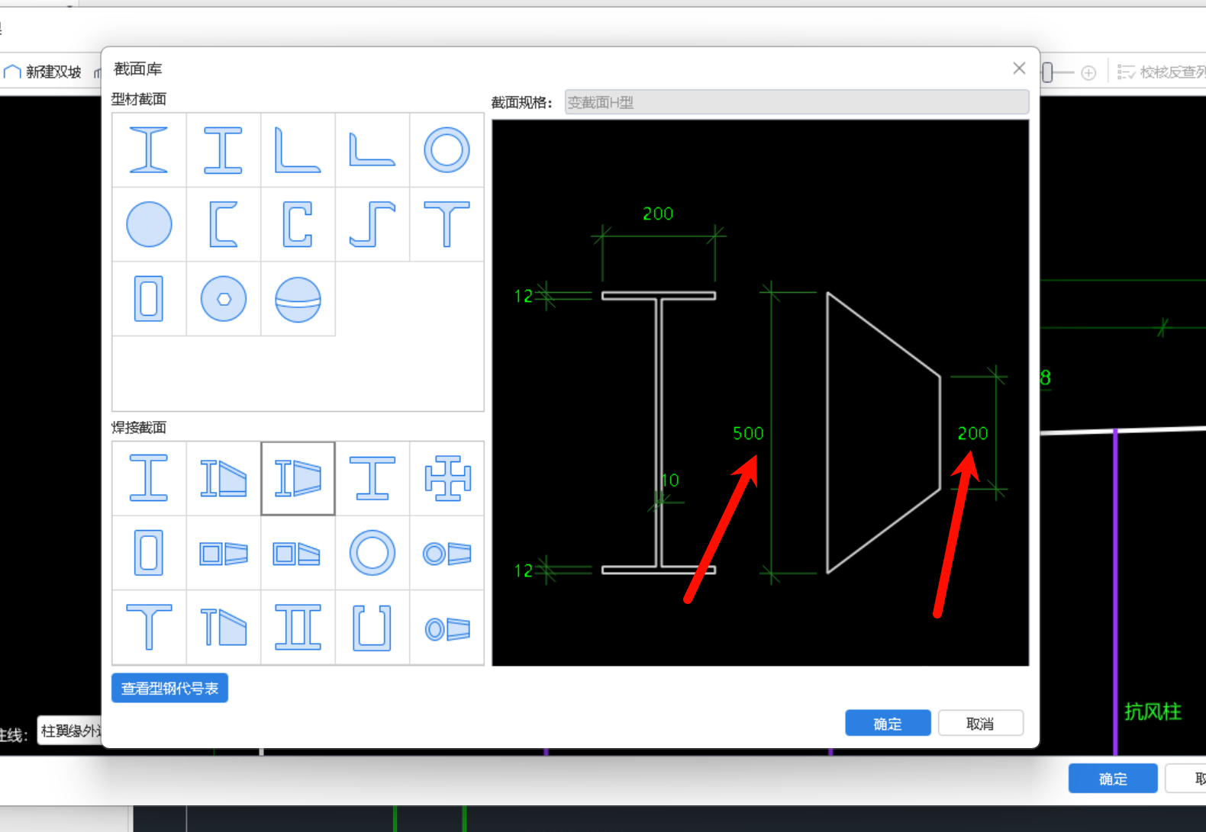Choose the rectangular tube profile section

[x=149, y=299]
